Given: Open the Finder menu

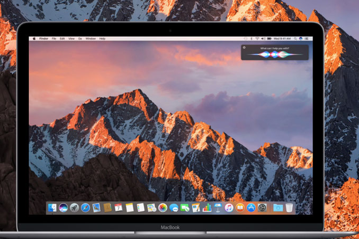Looking at the screenshot, I should (x=44, y=39).
